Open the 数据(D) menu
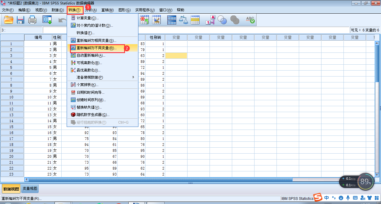Image resolution: width=381 pixels, height=204 pixels. click(x=57, y=10)
